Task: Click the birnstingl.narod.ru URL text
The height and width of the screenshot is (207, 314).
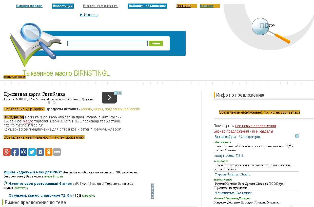Action: tap(23, 125)
